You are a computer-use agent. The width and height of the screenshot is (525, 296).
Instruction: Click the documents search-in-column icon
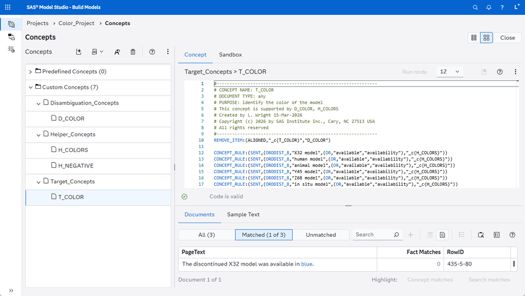481,235
